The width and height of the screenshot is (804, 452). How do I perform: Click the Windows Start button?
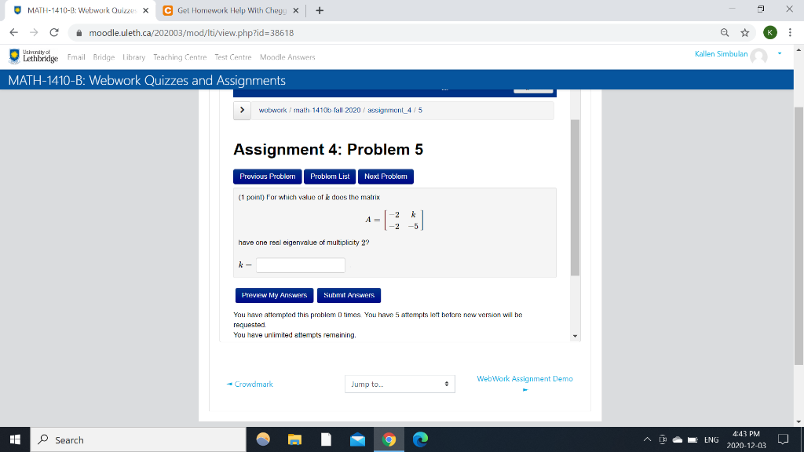click(15, 440)
